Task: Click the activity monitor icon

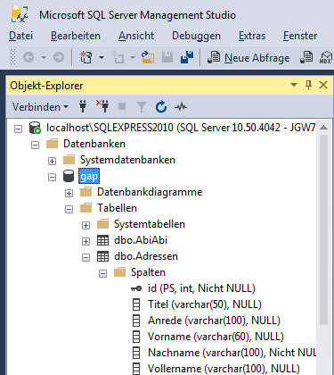Action: (181, 106)
